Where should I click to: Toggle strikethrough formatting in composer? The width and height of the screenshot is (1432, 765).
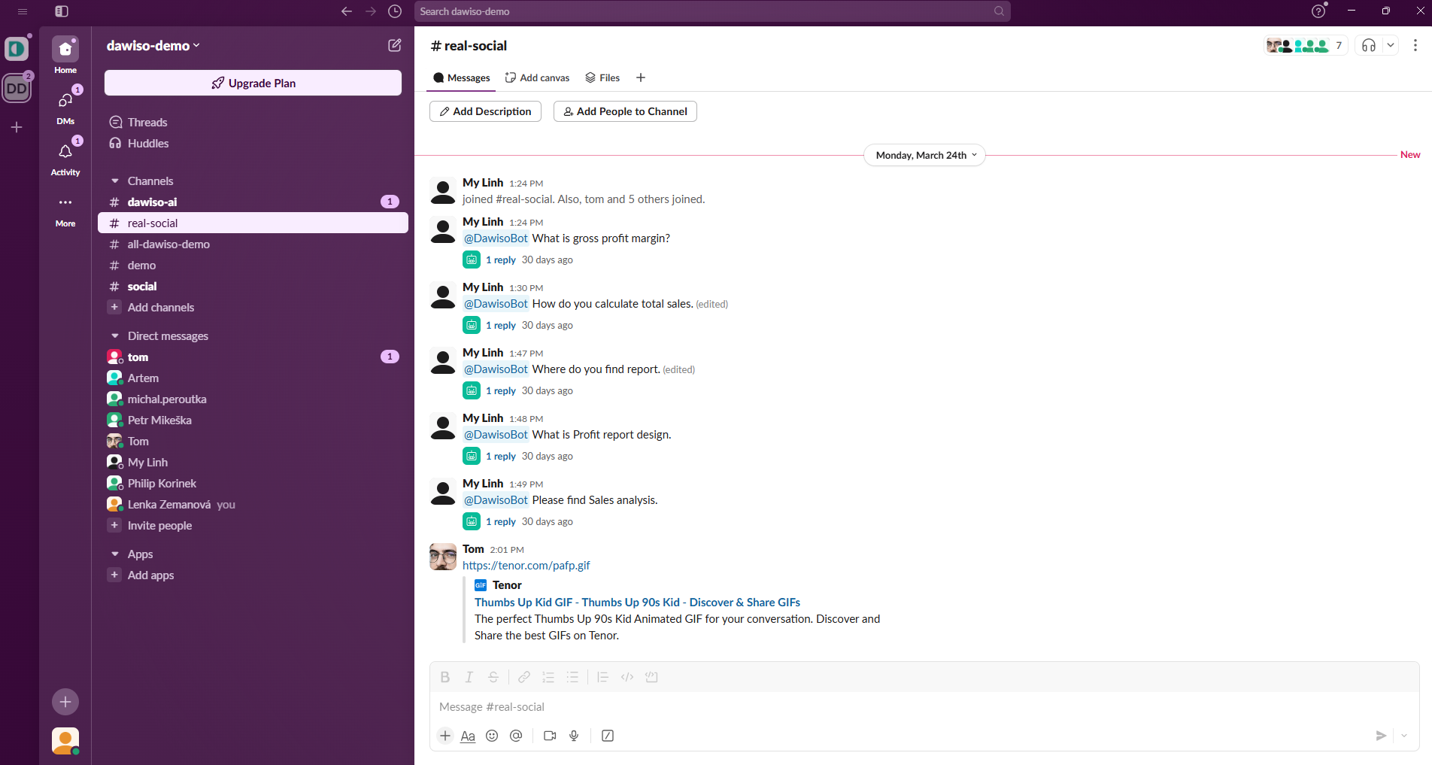[493, 677]
